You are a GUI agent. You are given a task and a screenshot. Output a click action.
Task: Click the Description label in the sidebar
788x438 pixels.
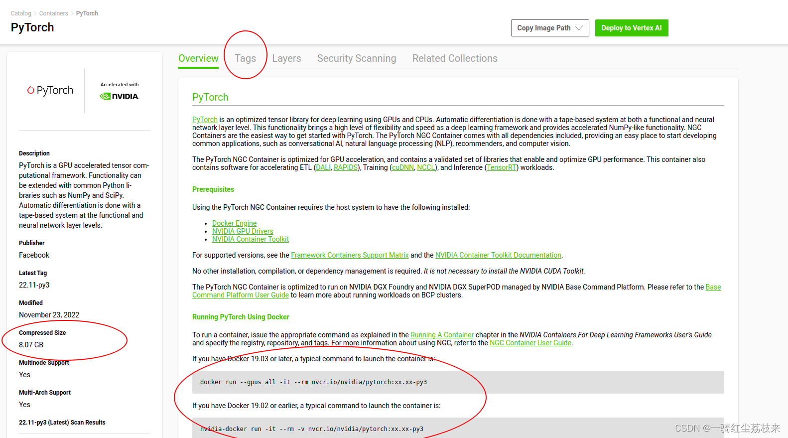click(x=34, y=153)
